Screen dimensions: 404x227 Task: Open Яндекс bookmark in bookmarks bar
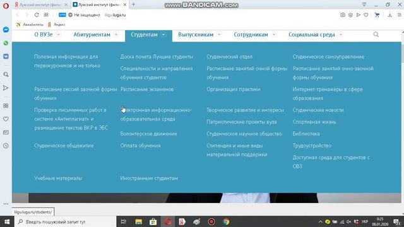point(56,25)
